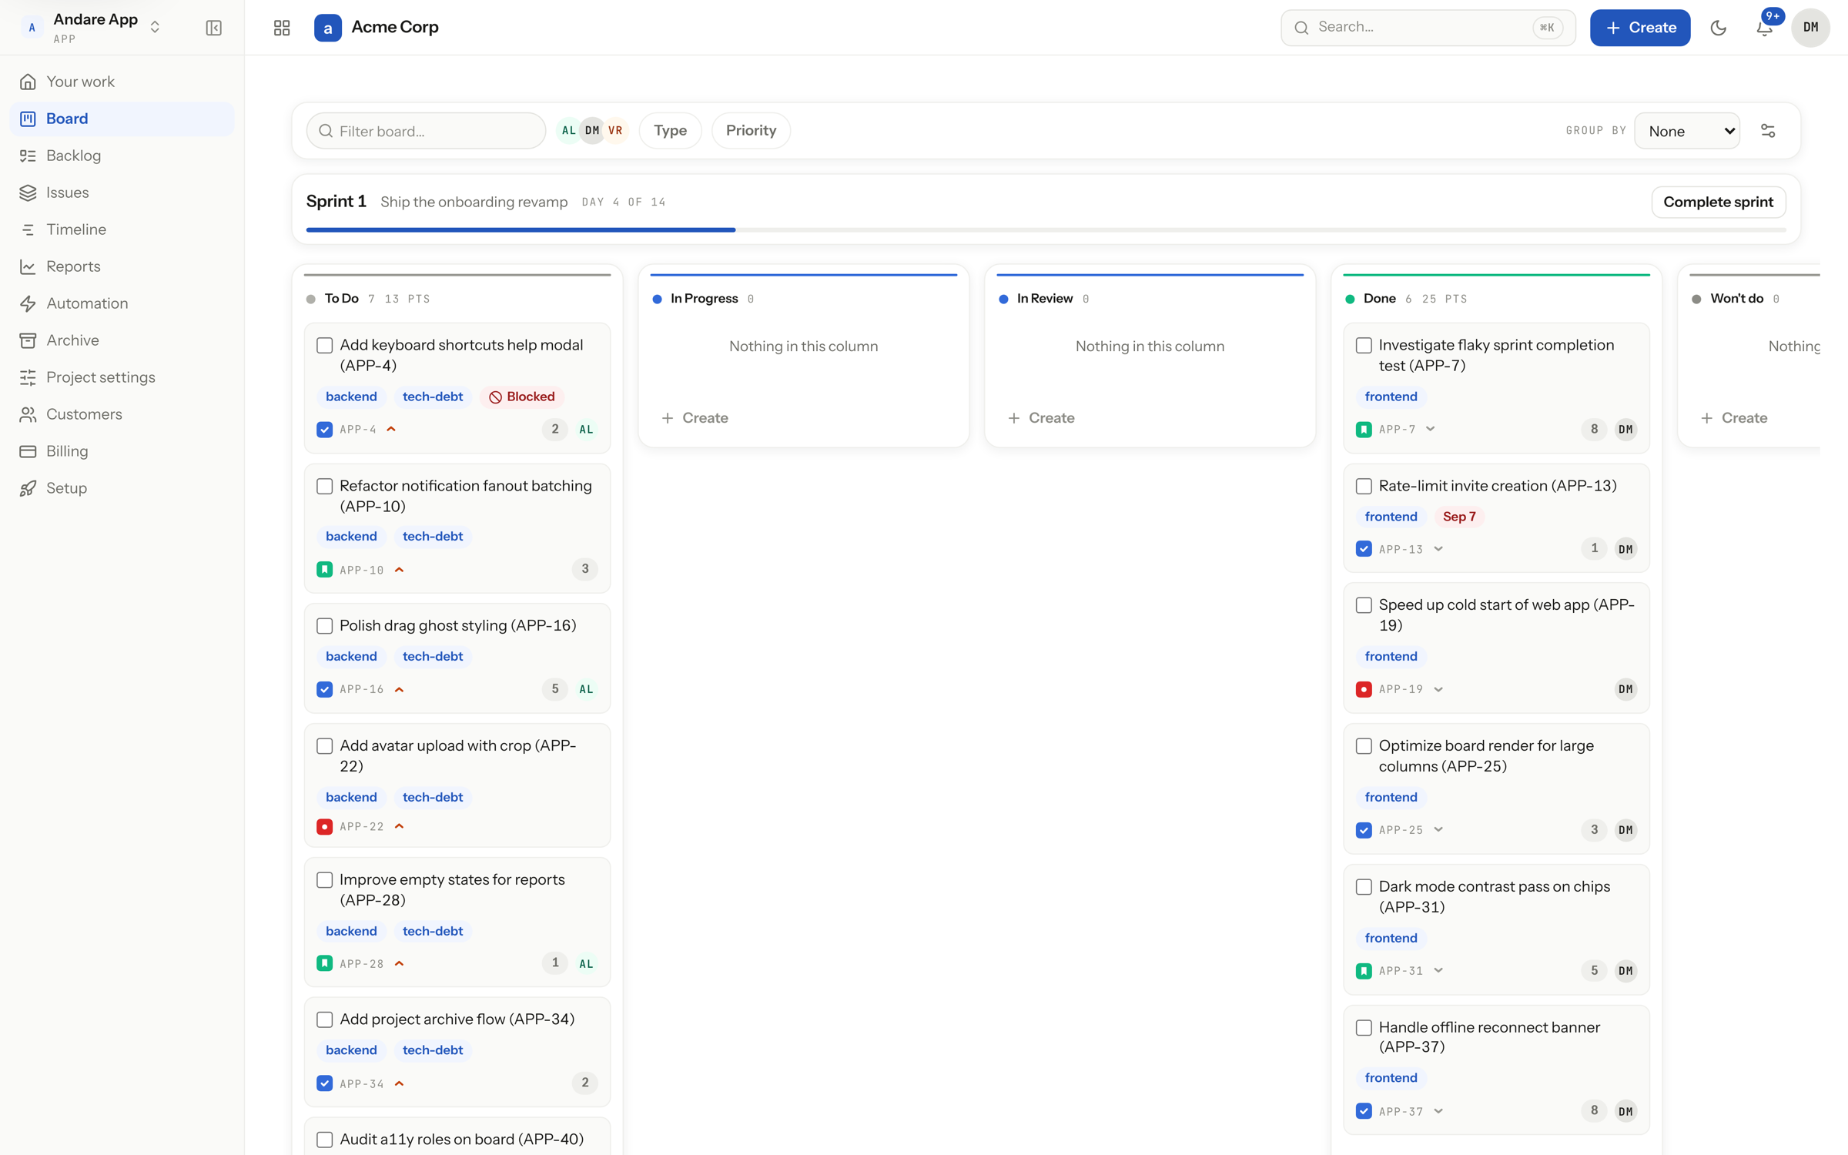Open Automation settings
The width and height of the screenshot is (1848, 1155).
coord(122,303)
